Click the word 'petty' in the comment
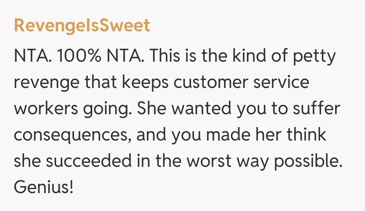This screenshot has width=365, height=211. click(314, 56)
